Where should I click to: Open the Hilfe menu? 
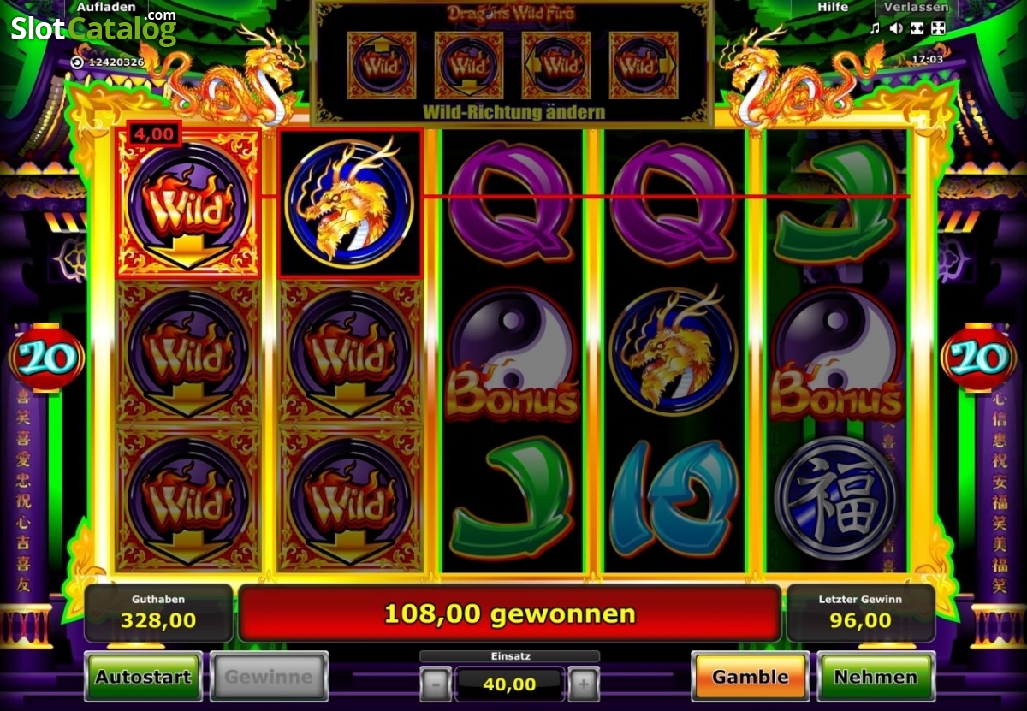pos(833,7)
